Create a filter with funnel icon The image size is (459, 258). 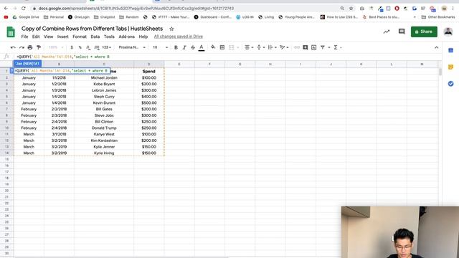point(323,47)
